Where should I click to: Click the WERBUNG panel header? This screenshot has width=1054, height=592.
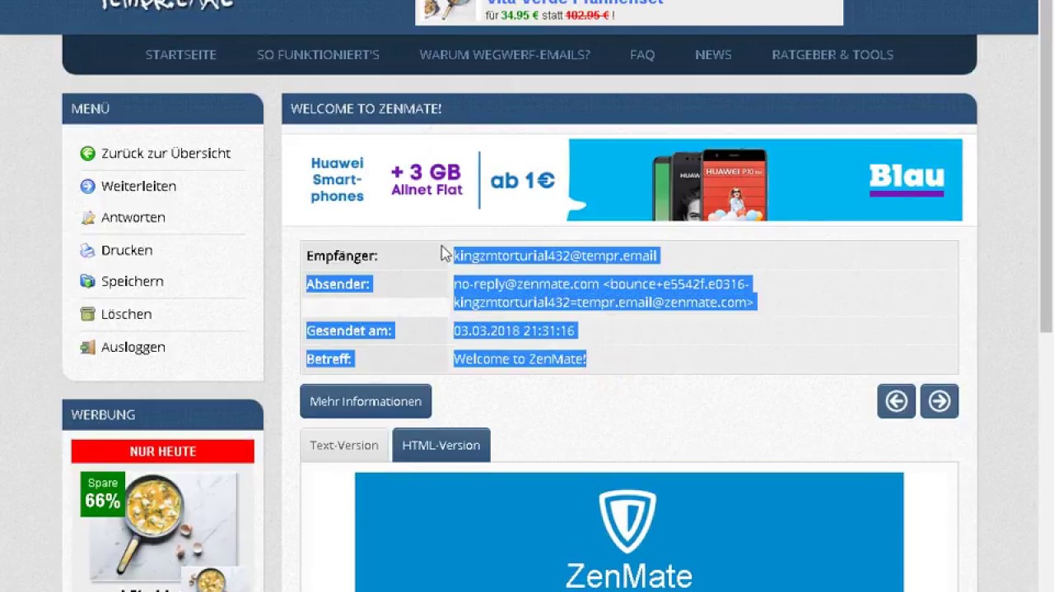pyautogui.click(x=162, y=414)
